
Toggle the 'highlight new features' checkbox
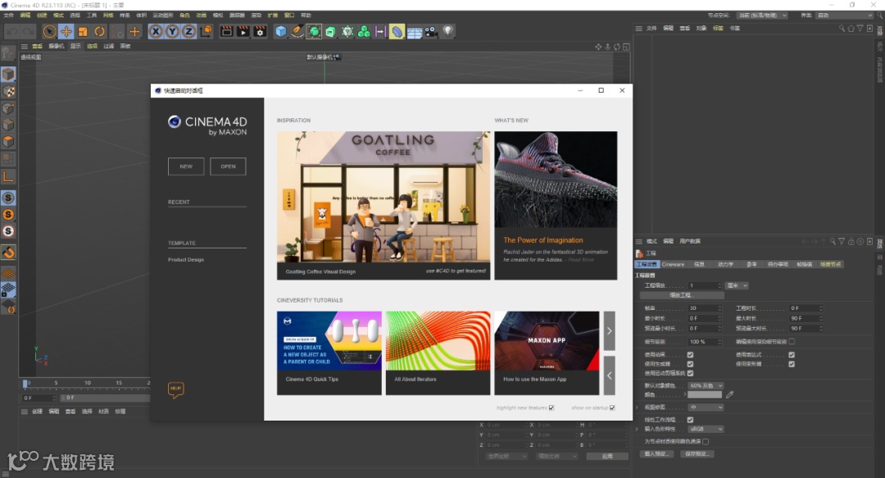551,407
